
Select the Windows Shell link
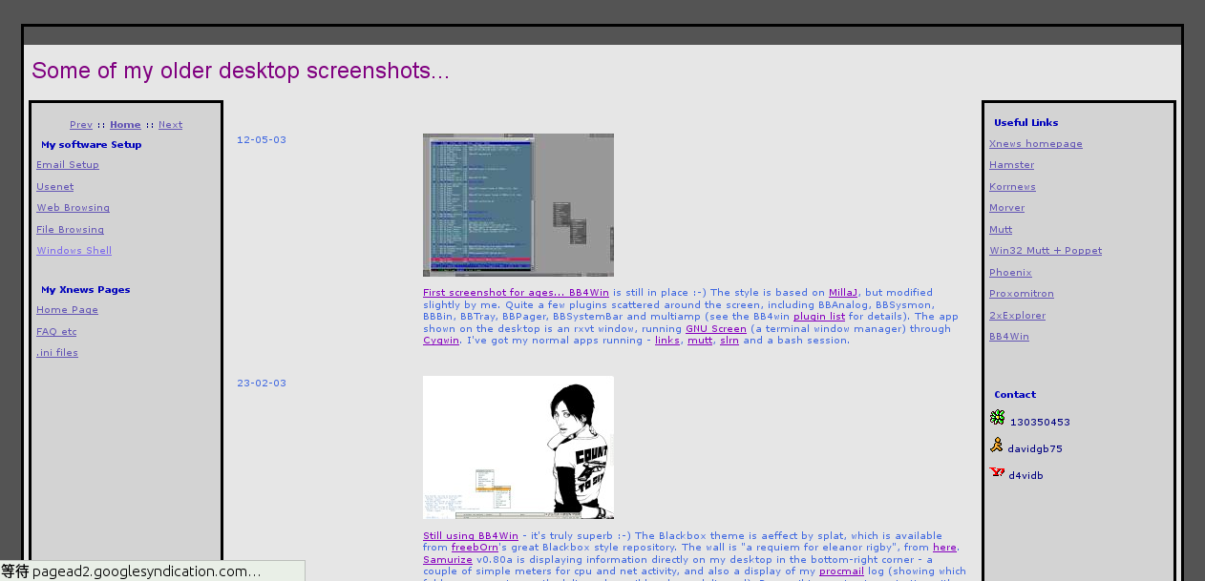click(x=74, y=251)
